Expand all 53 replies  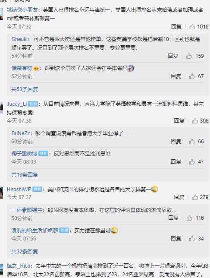[25, 89]
